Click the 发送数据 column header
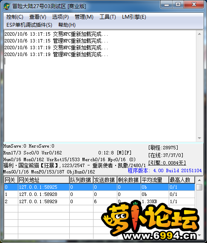207x243 pixels. (105, 180)
